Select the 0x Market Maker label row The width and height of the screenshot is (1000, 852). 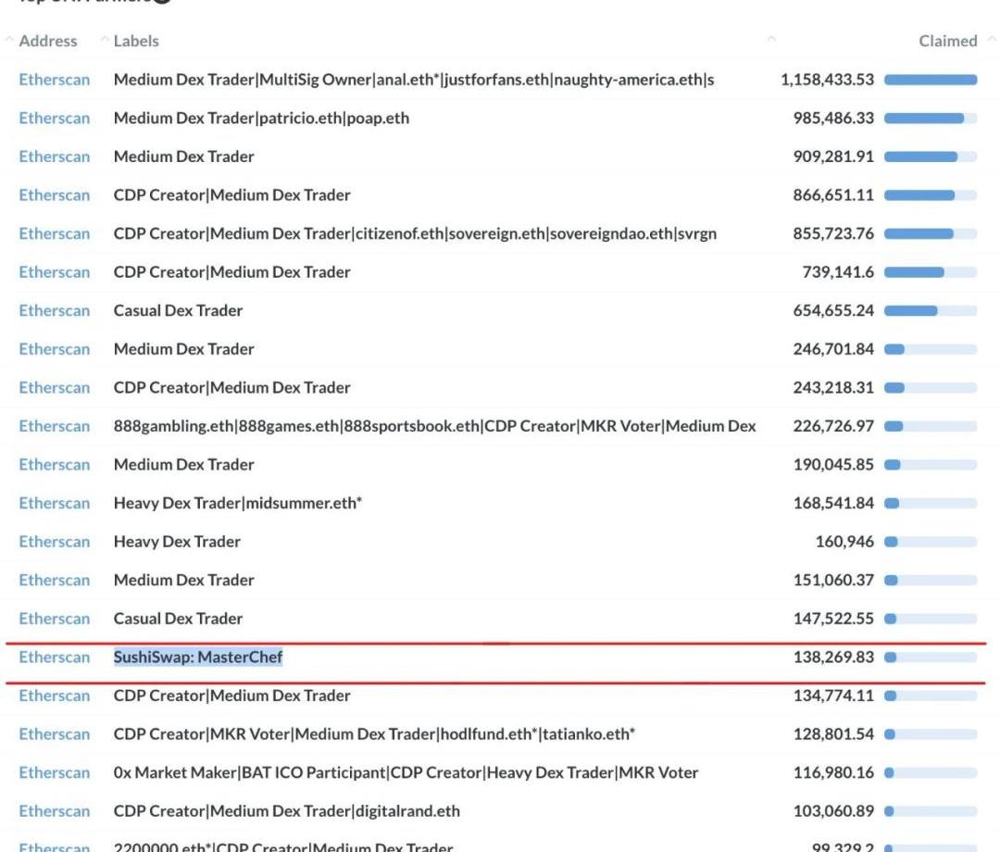pos(406,772)
